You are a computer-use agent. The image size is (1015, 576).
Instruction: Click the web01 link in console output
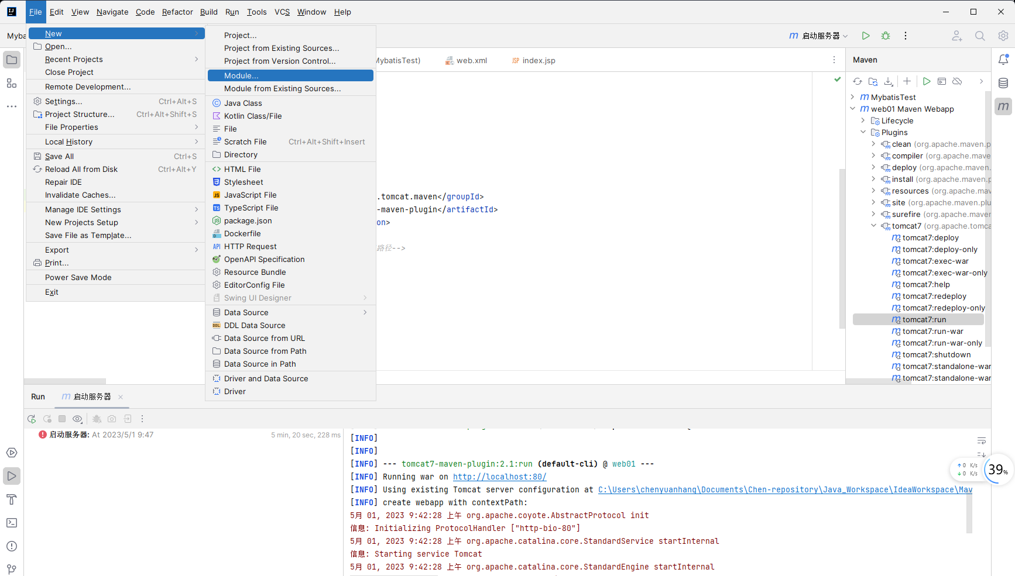pyautogui.click(x=623, y=464)
